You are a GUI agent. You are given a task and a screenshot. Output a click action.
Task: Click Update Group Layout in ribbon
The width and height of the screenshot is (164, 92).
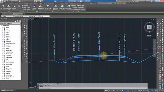pyautogui.click(x=62, y=7)
